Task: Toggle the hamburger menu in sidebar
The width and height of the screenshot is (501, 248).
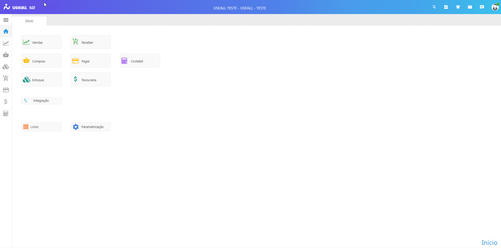Action: click(x=6, y=20)
